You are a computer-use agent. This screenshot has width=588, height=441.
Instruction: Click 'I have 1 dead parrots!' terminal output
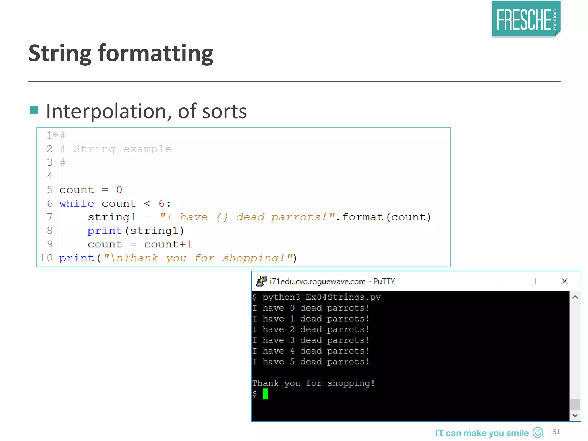(311, 319)
